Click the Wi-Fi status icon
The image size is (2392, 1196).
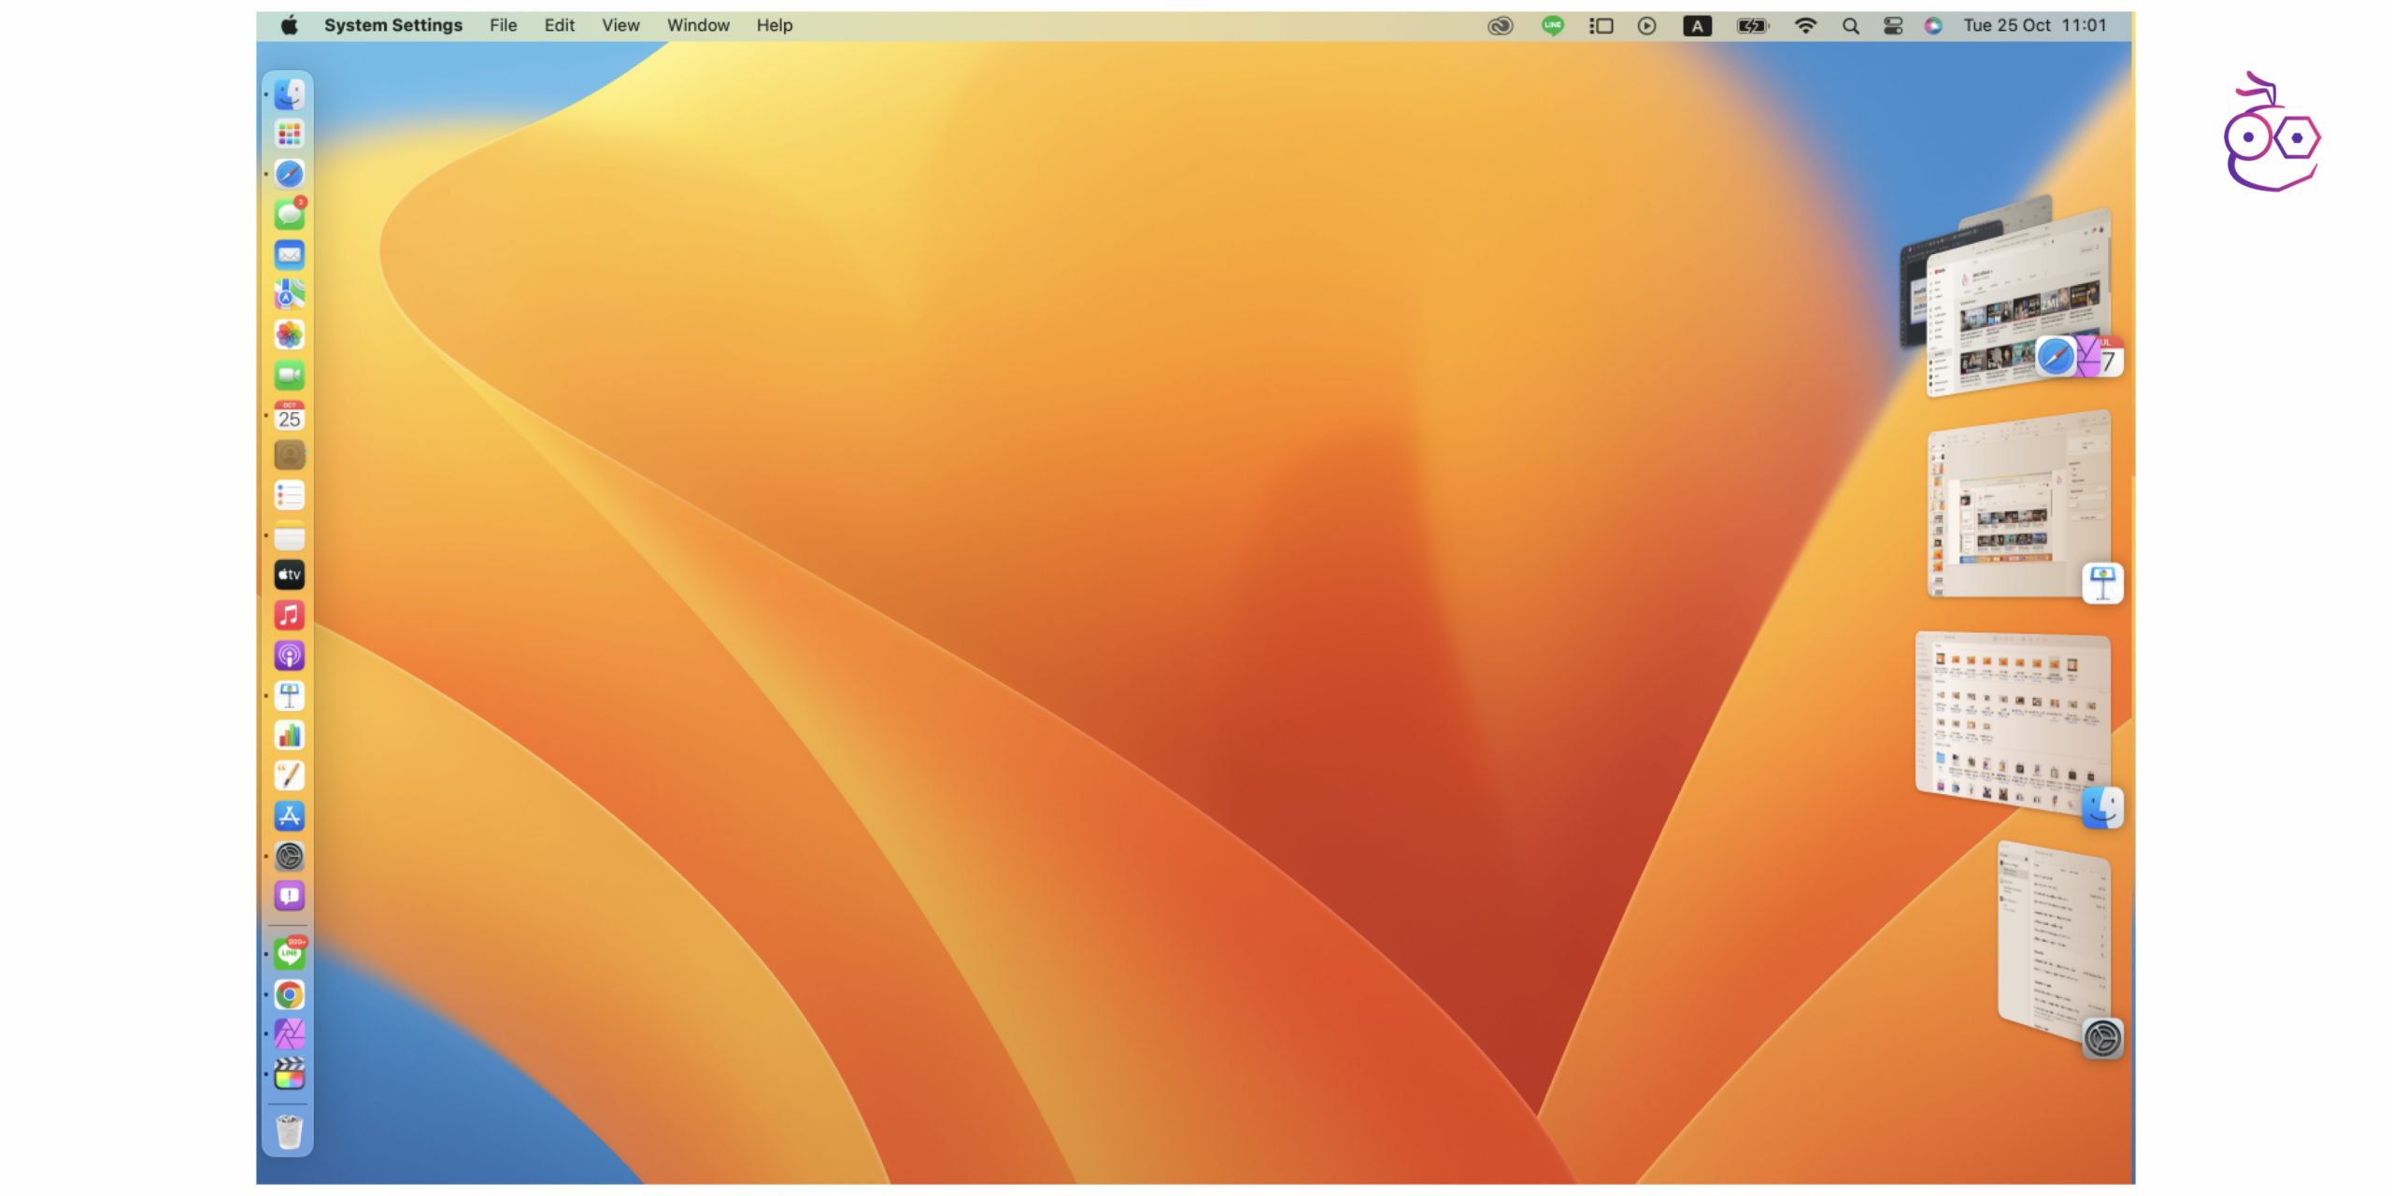(x=1805, y=26)
